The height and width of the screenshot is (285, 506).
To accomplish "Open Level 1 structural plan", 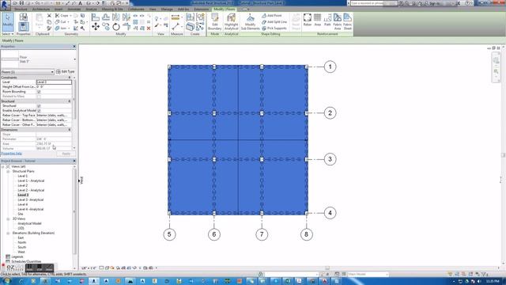I will [x=23, y=176].
